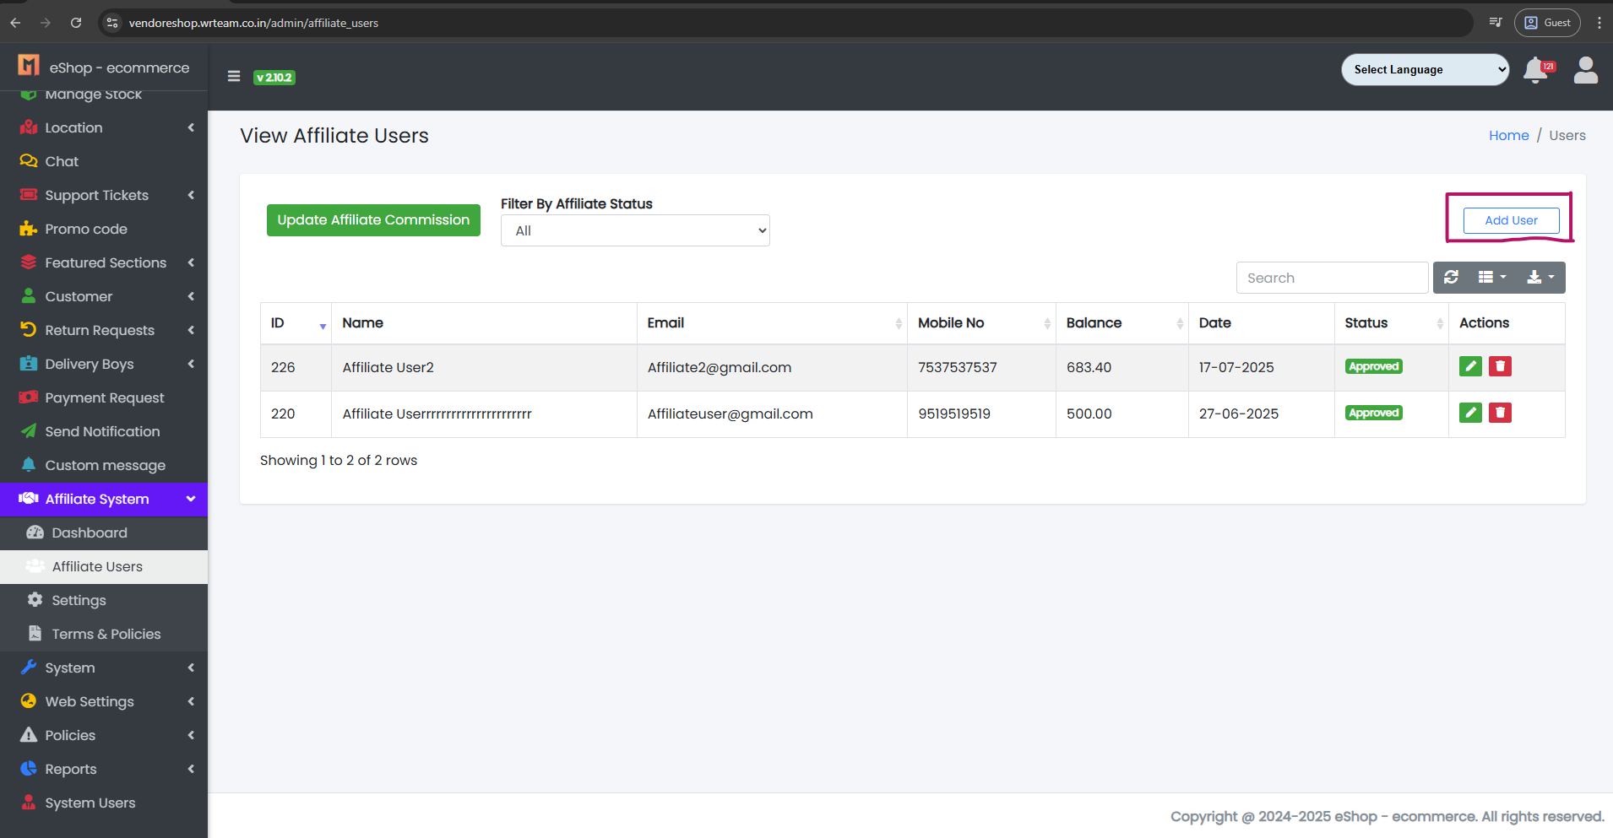Click the eShop logo icon
1613x838 pixels.
pyautogui.click(x=29, y=65)
